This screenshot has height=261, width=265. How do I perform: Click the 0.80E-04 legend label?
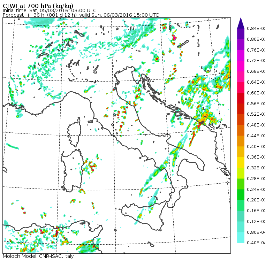pos(256,232)
